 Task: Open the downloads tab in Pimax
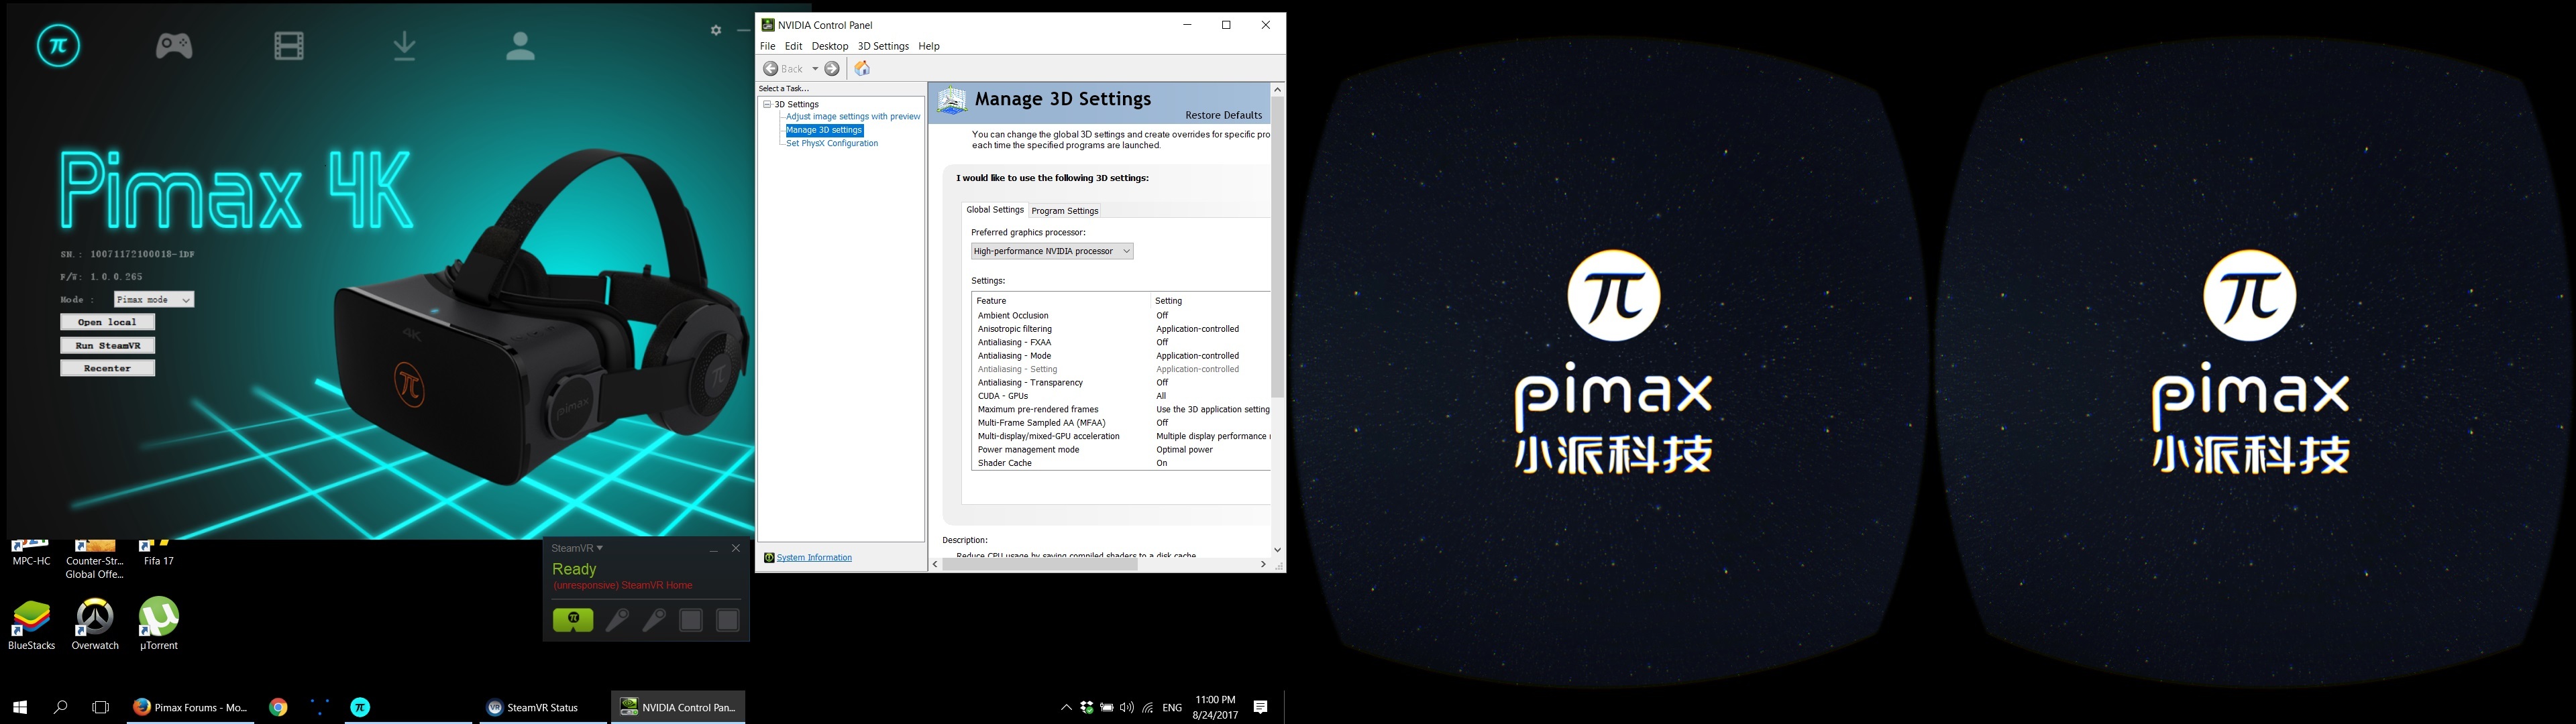[x=405, y=45]
